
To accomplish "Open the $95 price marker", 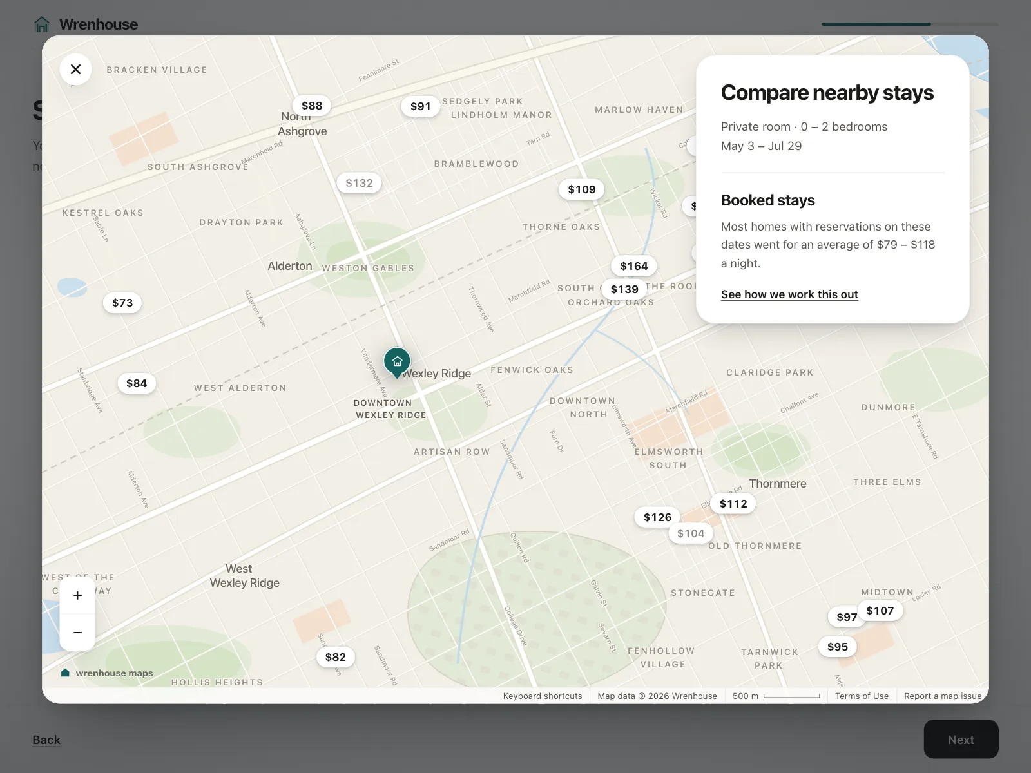I will click(838, 647).
